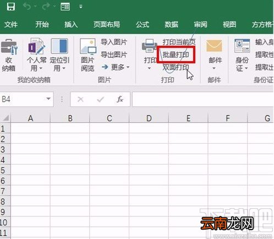Image resolution: width=274 pixels, height=239 pixels.
Task: Click the 身份证 ID card icon
Action: (242, 46)
